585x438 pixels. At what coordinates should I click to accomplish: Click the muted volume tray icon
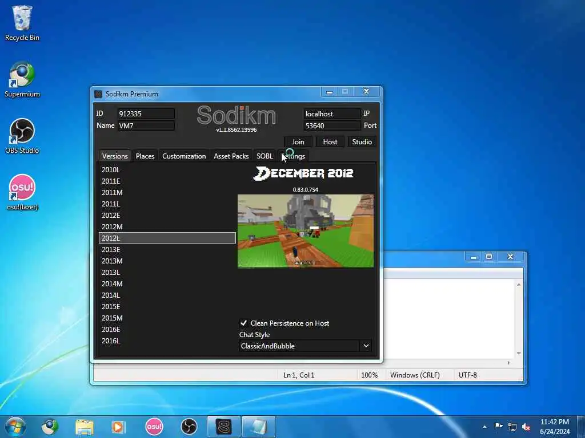click(526, 427)
